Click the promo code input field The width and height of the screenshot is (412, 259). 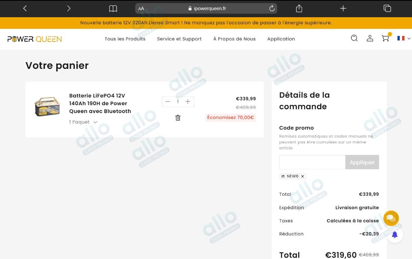coord(312,162)
